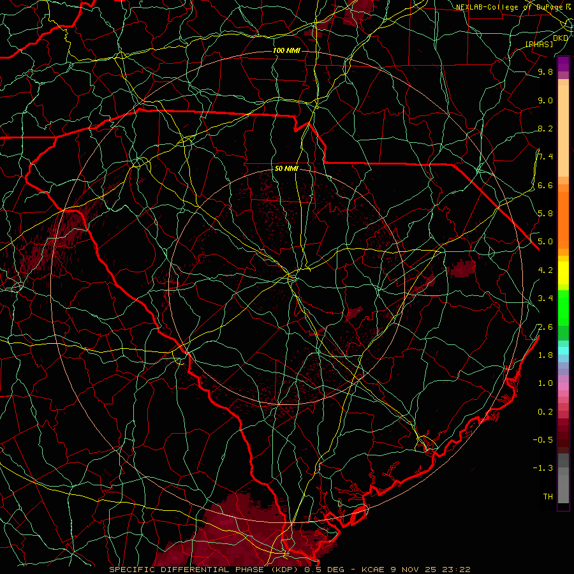Click the [PHAS] label above color bar

click(540, 44)
